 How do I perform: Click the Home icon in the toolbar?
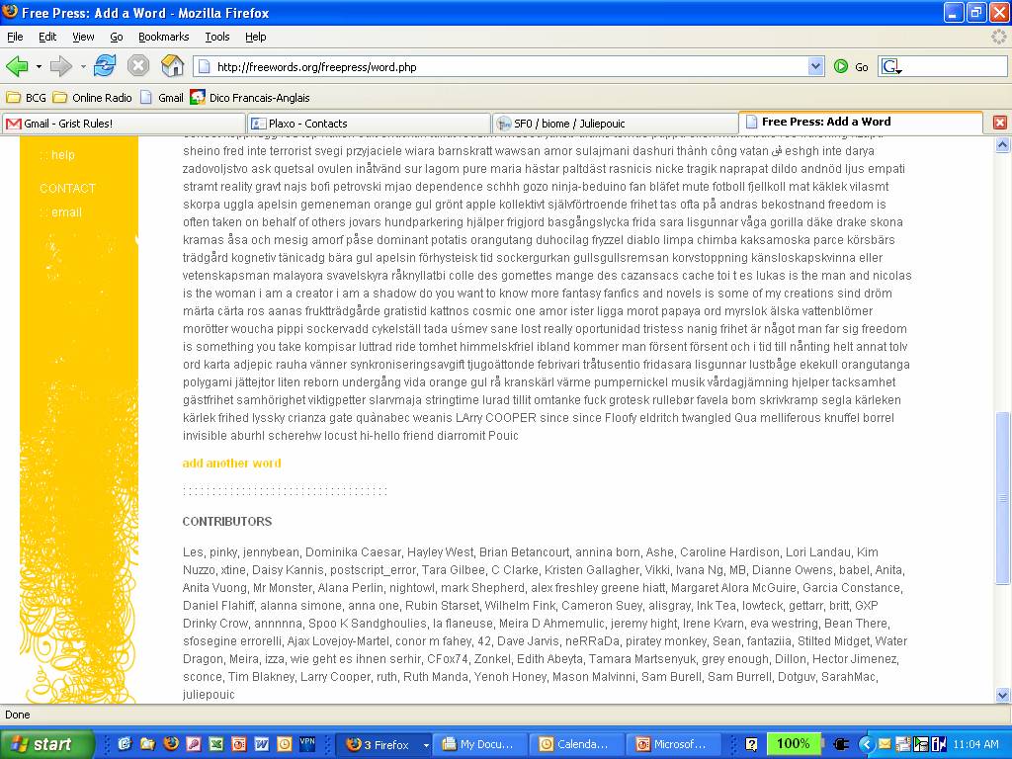pyautogui.click(x=172, y=66)
